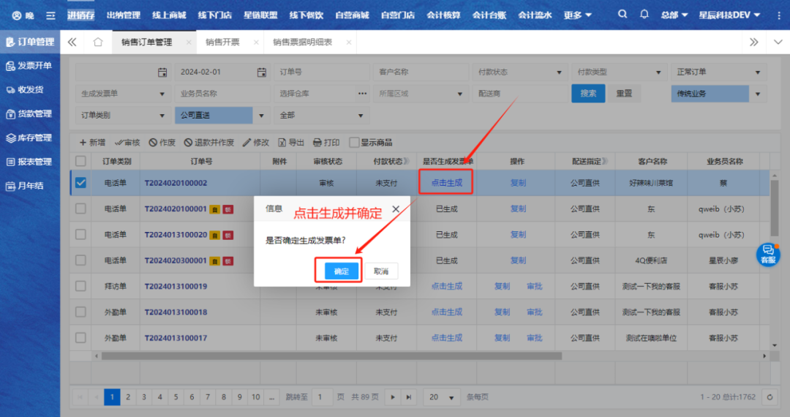Click the refresh icon in pagination bar

pyautogui.click(x=769, y=397)
